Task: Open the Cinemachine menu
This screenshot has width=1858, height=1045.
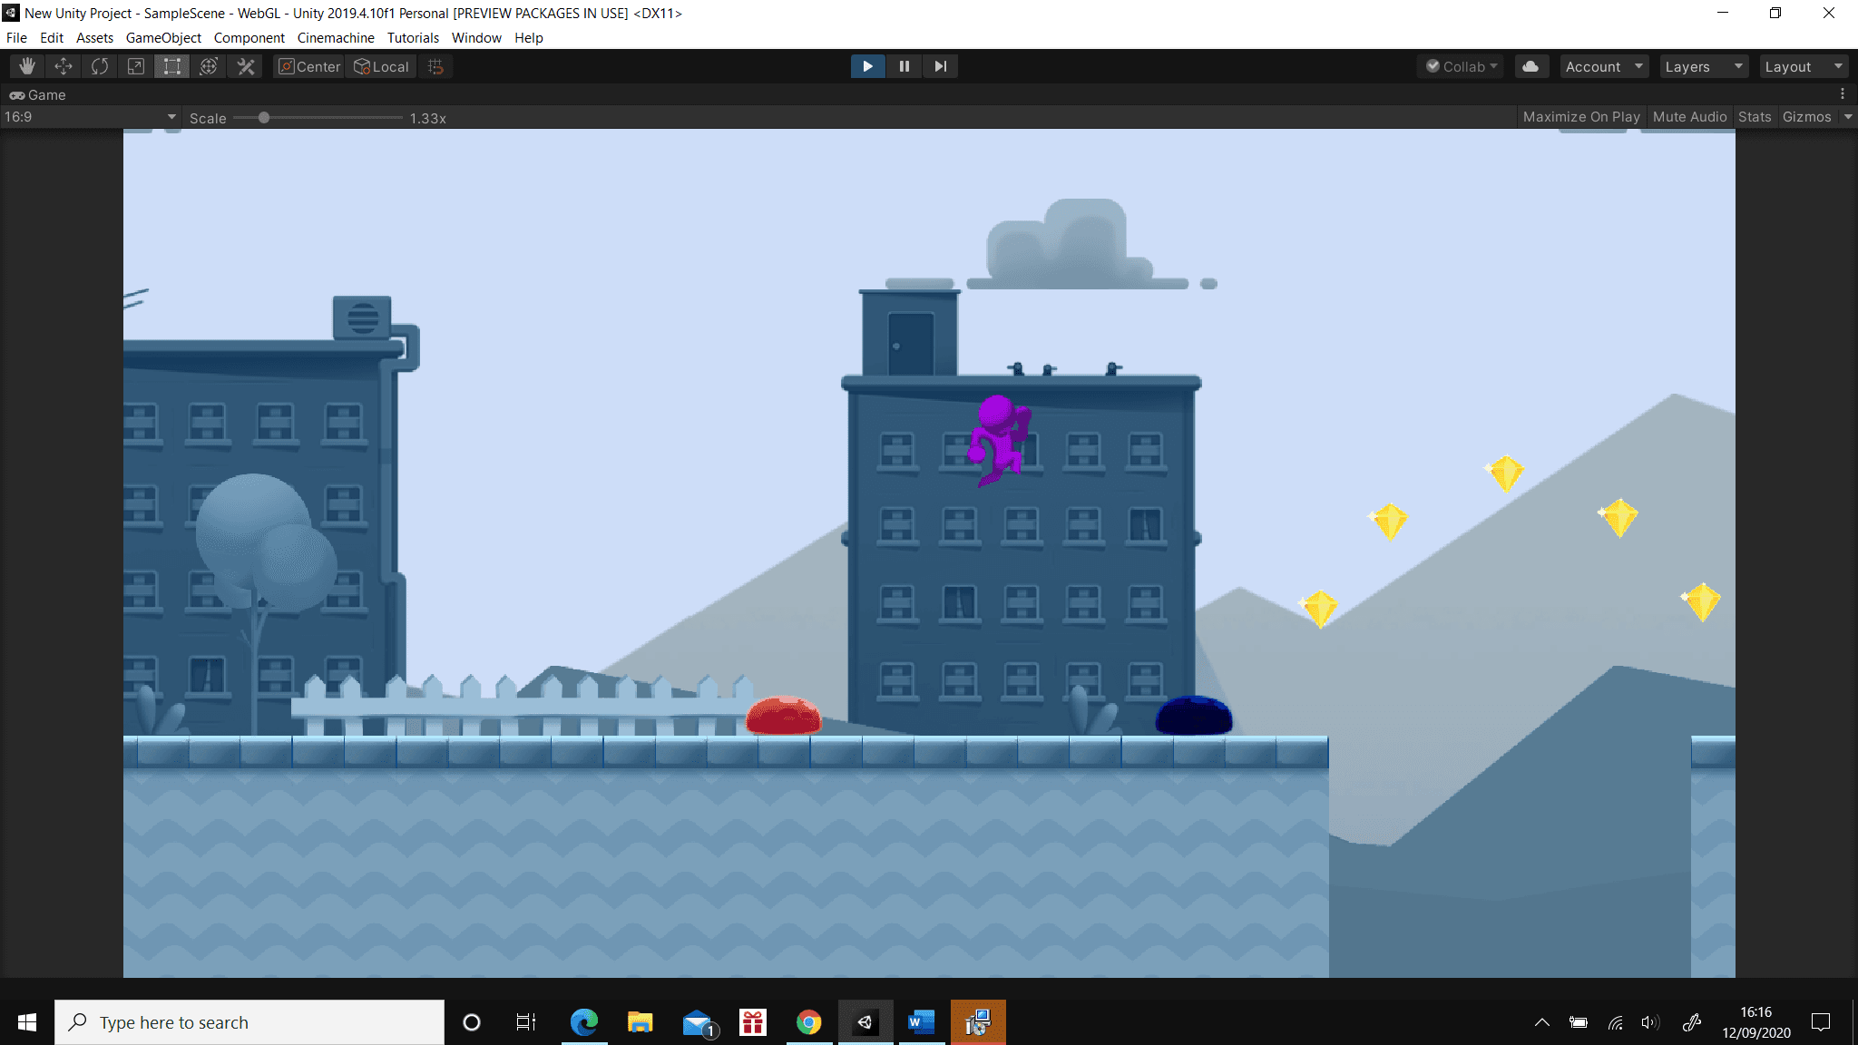Action: point(335,38)
